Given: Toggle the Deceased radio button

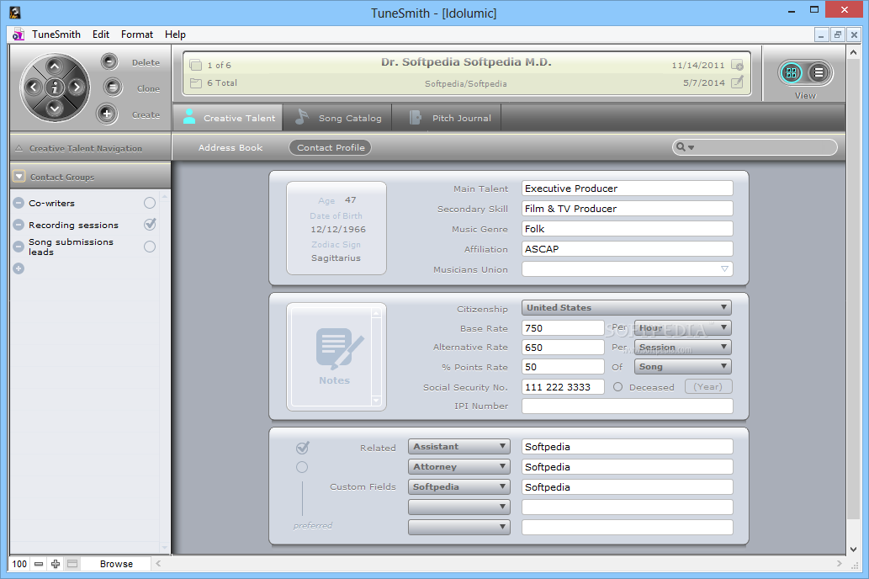Looking at the screenshot, I should pos(618,387).
